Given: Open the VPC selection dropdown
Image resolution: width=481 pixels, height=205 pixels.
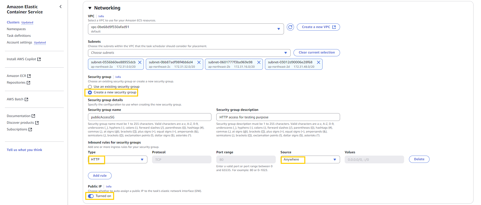Looking at the screenshot, I should tap(186, 29).
